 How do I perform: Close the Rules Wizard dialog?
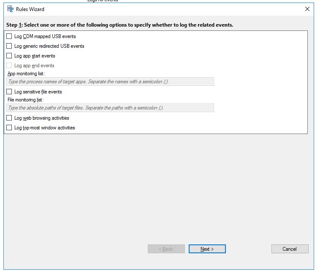pos(307,9)
